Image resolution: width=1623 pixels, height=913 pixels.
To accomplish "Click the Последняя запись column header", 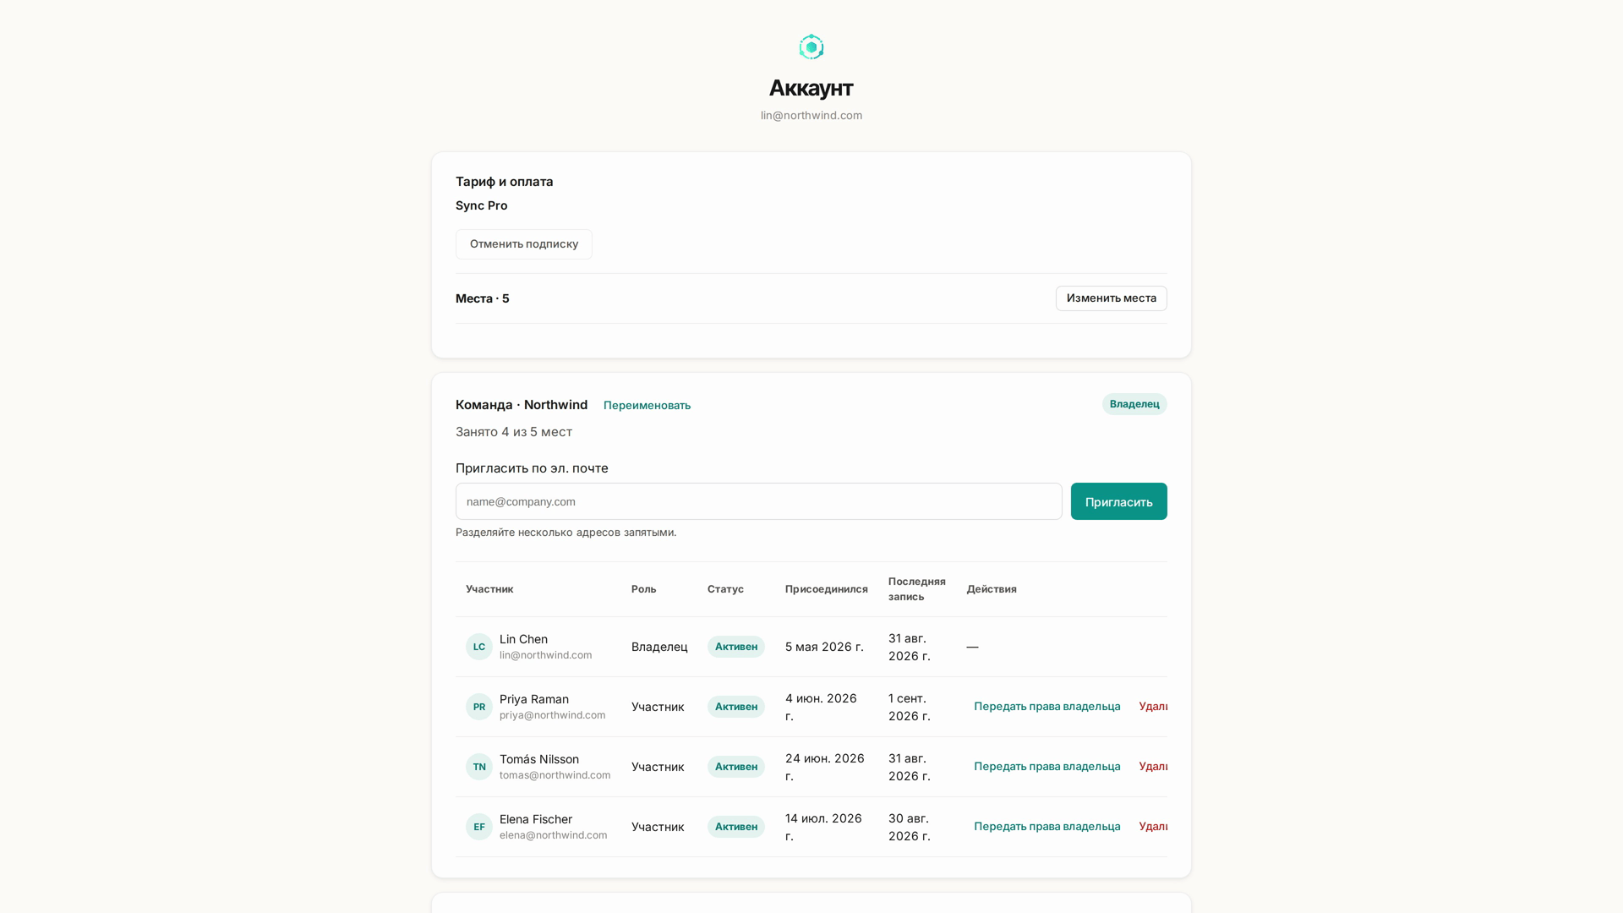I will point(916,589).
